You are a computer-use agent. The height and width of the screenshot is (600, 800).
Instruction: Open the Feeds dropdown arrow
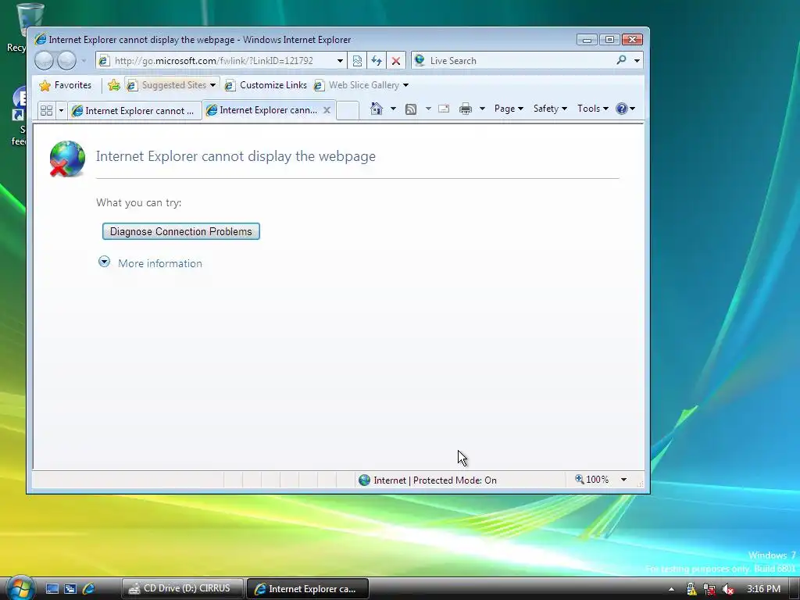428,109
